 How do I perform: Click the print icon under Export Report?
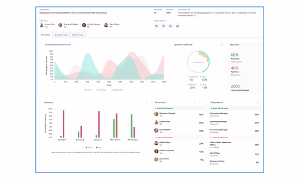[156, 26]
